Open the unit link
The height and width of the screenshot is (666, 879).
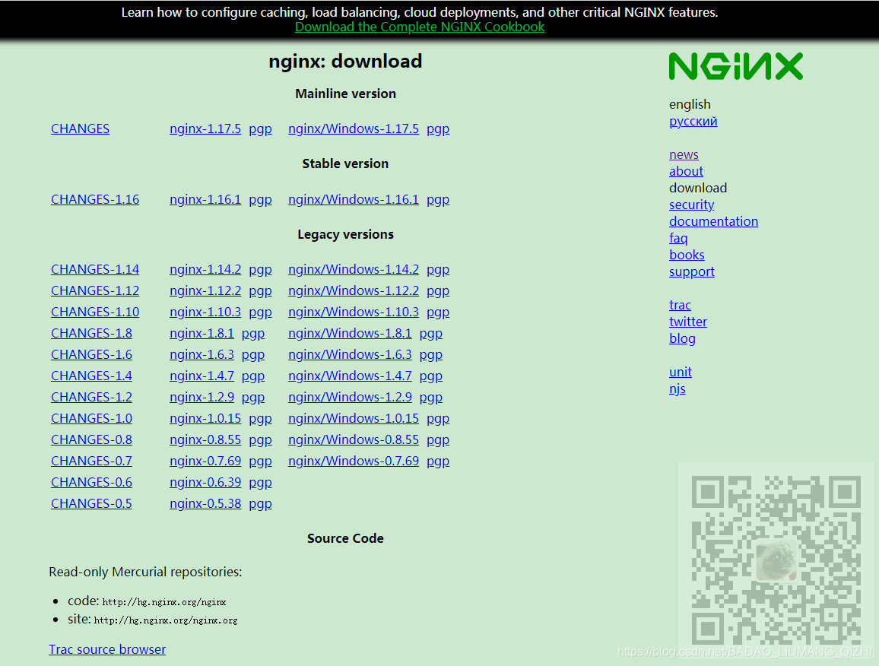coord(680,373)
